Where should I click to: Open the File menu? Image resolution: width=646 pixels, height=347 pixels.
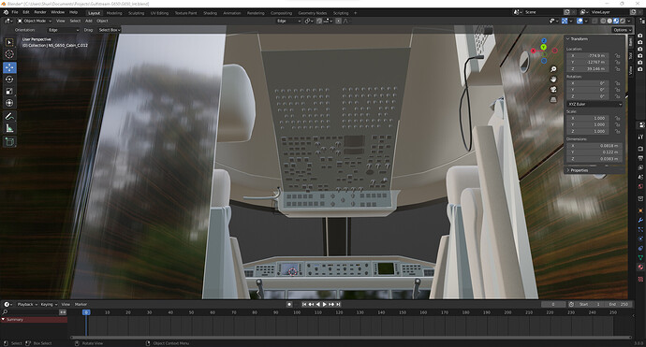coord(15,12)
